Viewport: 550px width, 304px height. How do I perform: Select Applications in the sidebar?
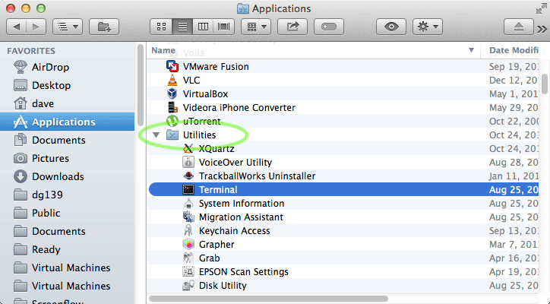pos(68,122)
